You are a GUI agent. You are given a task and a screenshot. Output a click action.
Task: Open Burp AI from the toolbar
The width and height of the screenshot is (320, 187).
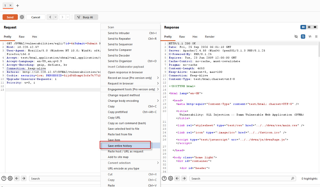tap(86, 17)
